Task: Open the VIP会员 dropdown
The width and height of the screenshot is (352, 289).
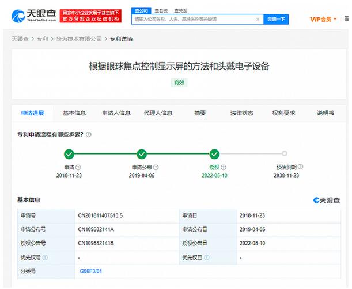Action: [x=323, y=20]
